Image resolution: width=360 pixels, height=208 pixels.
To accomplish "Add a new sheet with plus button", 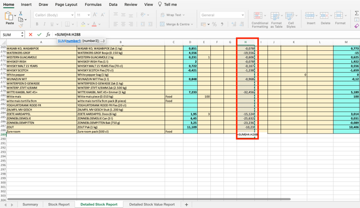I will pos(186,204).
